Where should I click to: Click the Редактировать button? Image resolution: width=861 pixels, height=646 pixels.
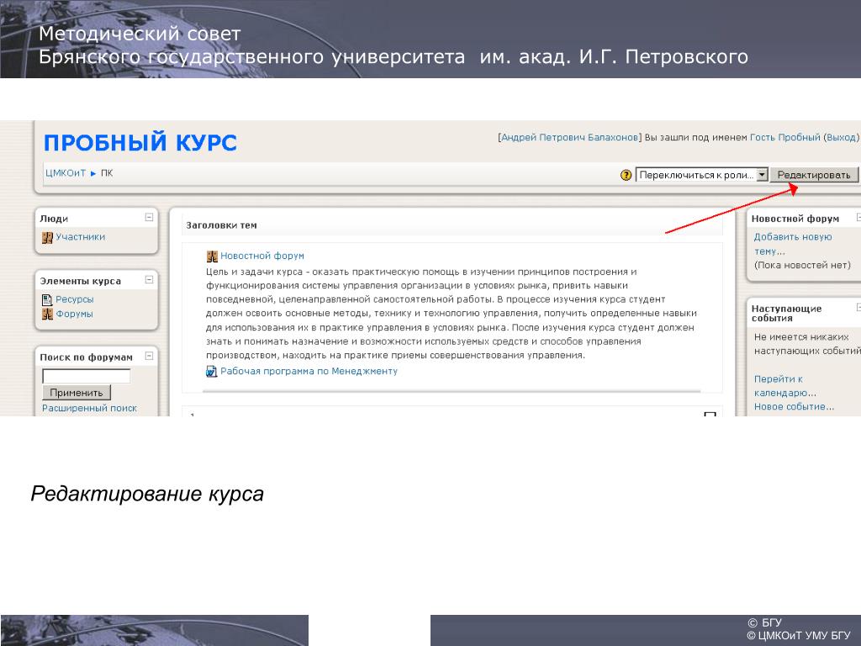pos(814,175)
